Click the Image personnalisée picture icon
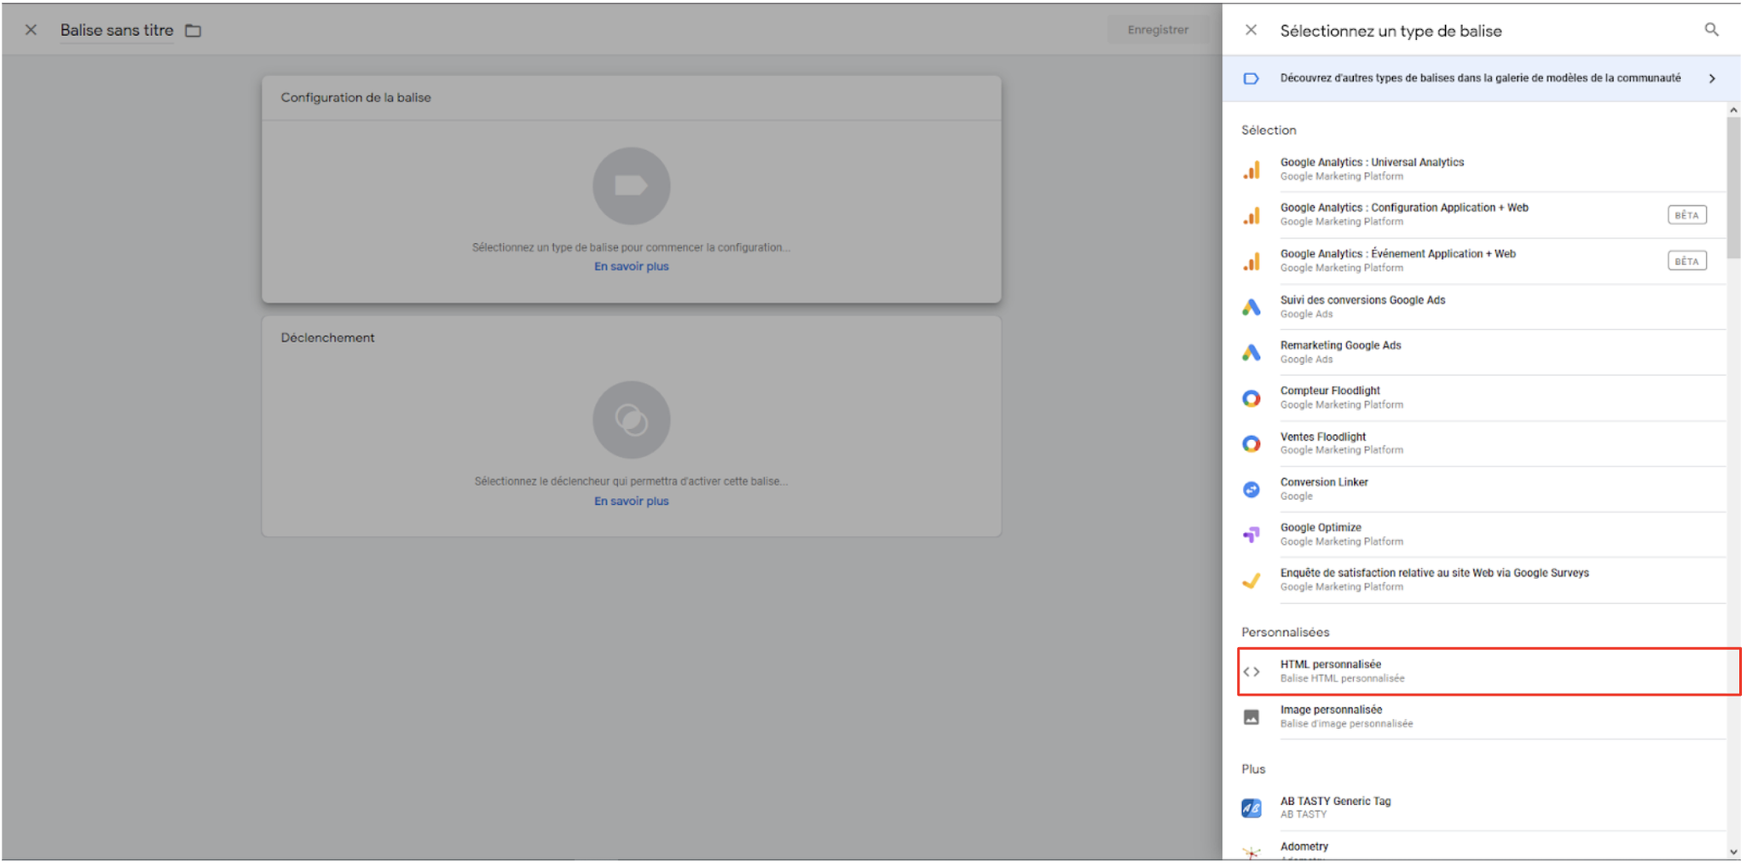1746x863 pixels. (x=1251, y=717)
